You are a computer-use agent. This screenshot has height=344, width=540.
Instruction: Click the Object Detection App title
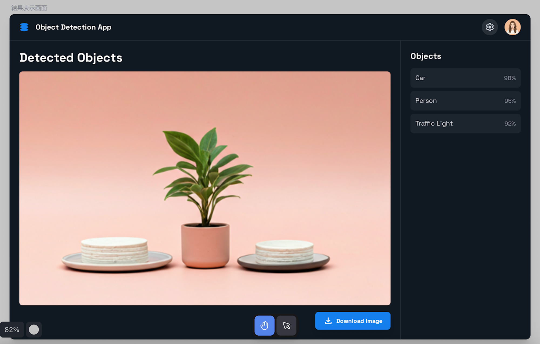[73, 27]
